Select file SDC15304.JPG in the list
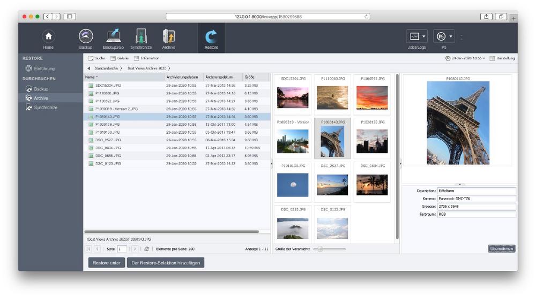Screen dimensions: 536x297 177,85
